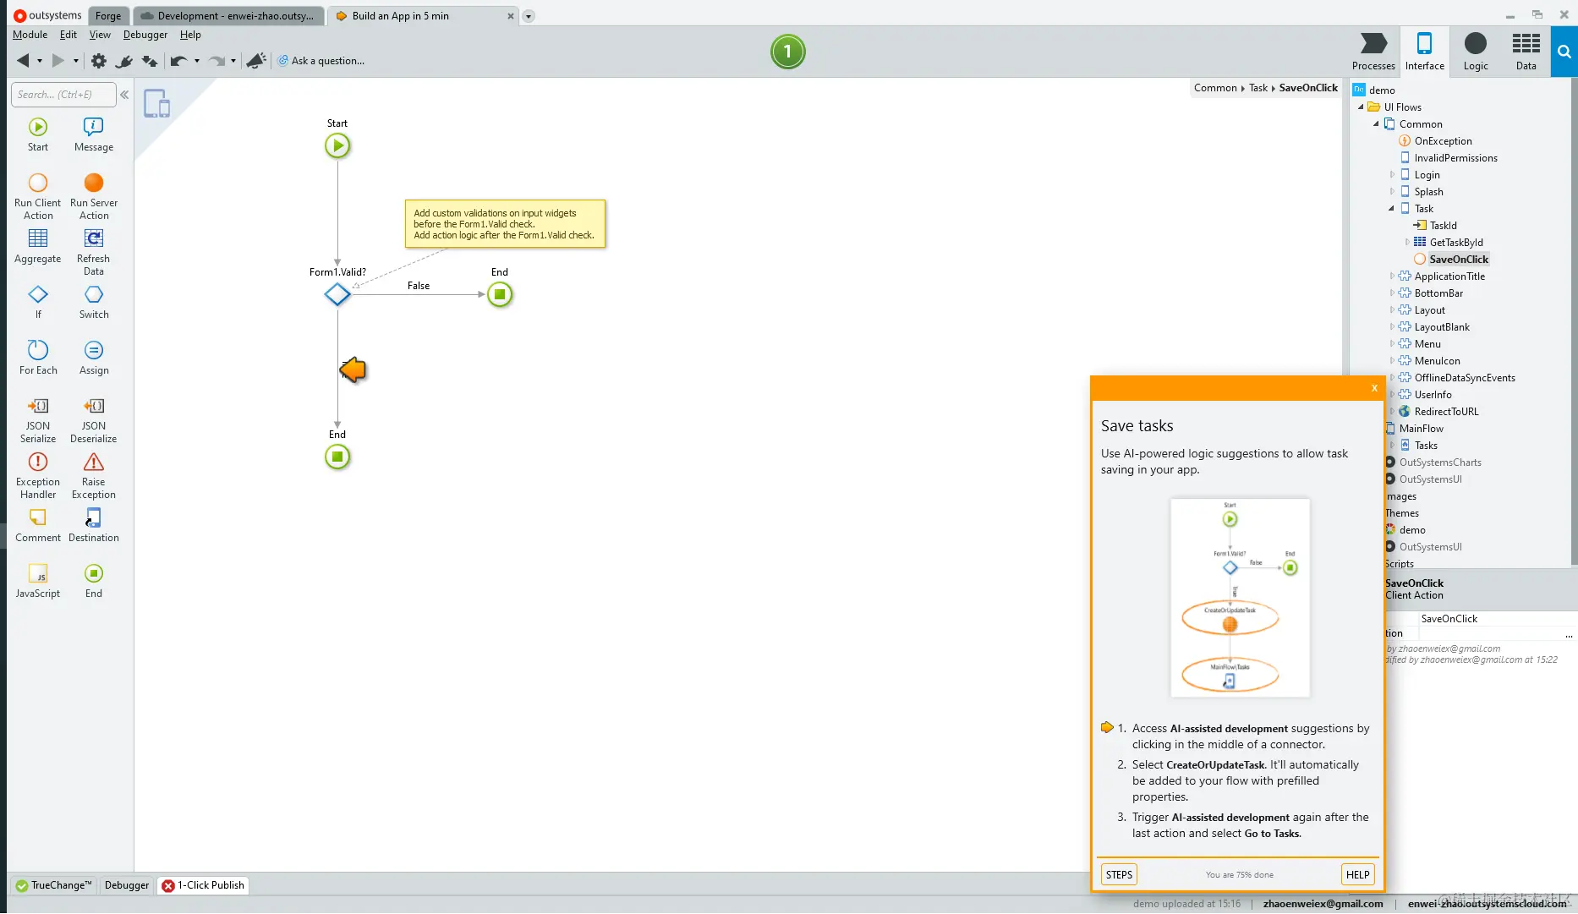
Task: Open the Debugger menu
Action: (x=145, y=35)
